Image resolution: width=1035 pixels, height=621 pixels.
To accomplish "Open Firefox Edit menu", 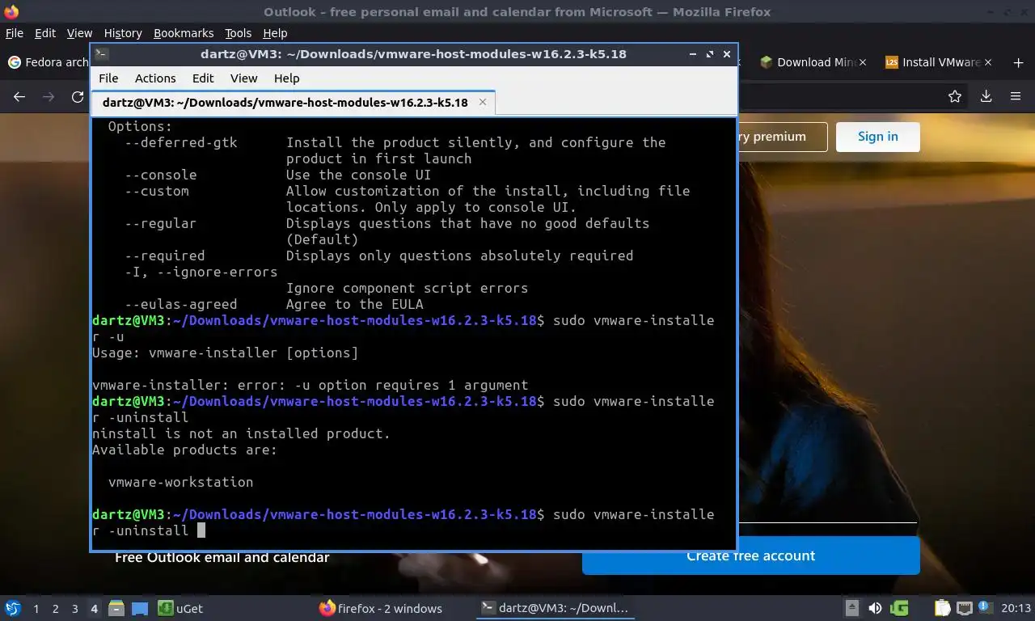I will pos(45,33).
